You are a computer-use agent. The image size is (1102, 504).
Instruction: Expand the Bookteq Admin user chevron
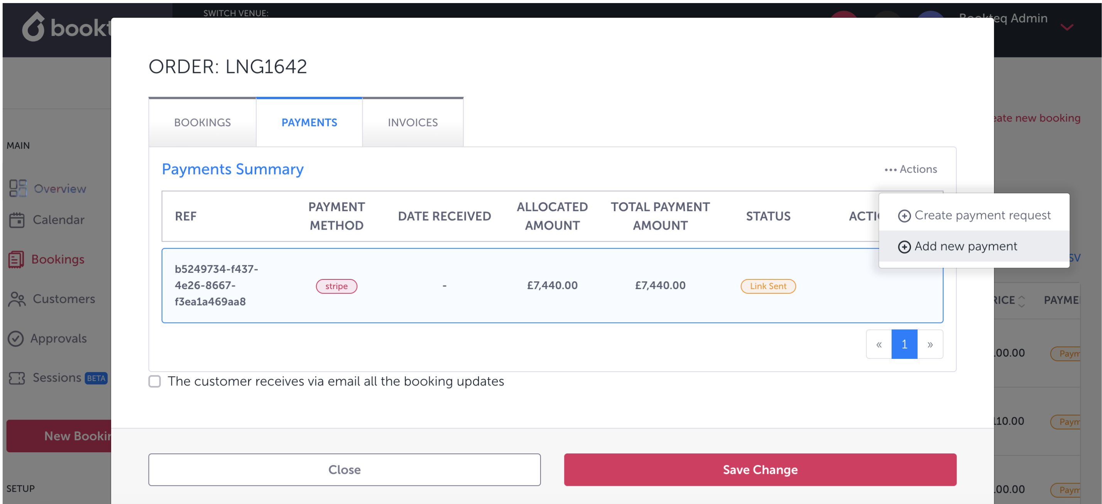(1067, 27)
